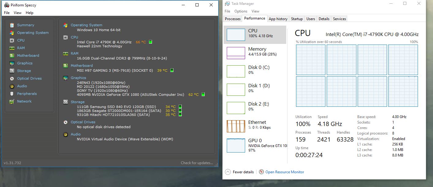
Task: Click the Audio icon in summary pane
Action: pyautogui.click(x=66, y=134)
